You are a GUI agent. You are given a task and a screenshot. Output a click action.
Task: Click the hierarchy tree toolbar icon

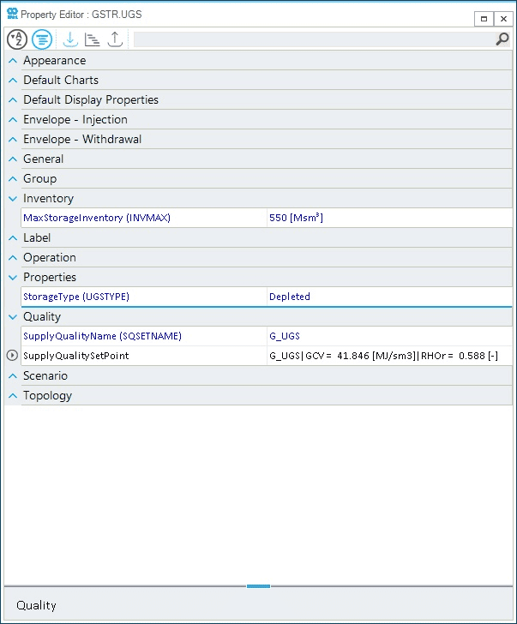point(93,39)
